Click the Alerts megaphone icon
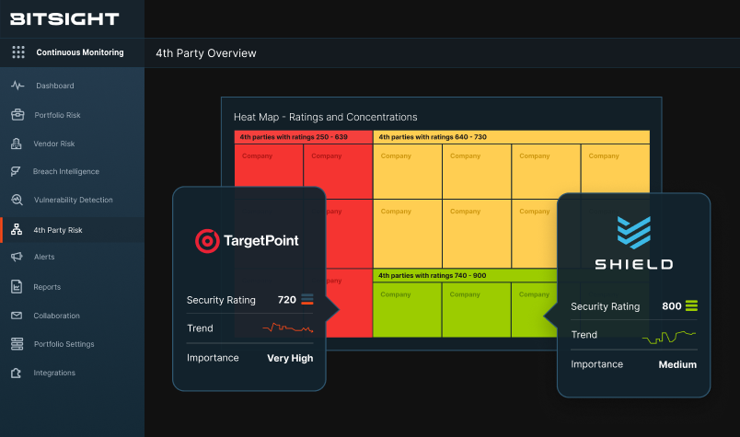This screenshot has width=740, height=437. tap(17, 257)
